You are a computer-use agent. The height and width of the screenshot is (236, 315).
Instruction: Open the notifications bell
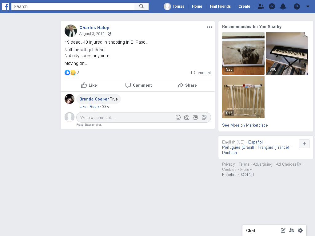[x=283, y=6]
